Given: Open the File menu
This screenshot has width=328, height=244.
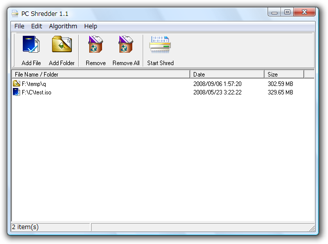Looking at the screenshot, I should pos(19,26).
